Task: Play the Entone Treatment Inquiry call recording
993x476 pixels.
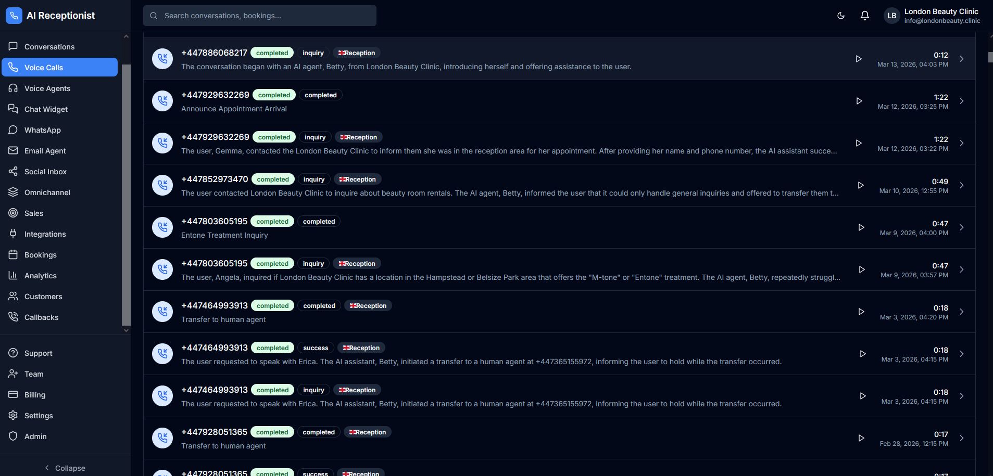Action: click(861, 227)
